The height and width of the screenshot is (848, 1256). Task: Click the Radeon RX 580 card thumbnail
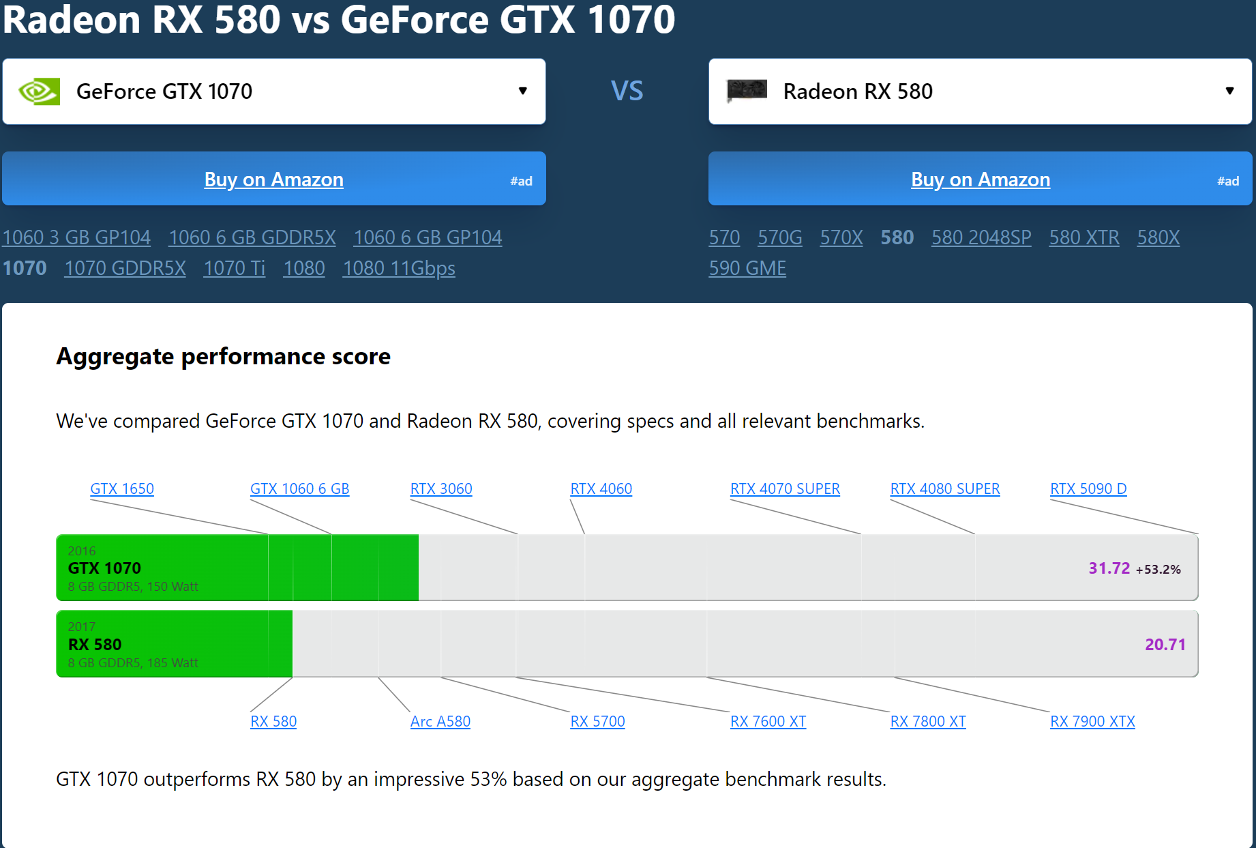(x=747, y=91)
